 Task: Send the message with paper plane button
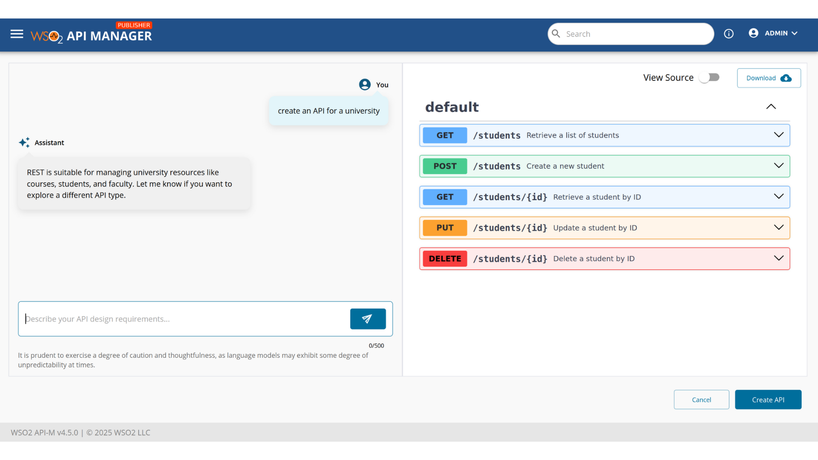pyautogui.click(x=368, y=319)
